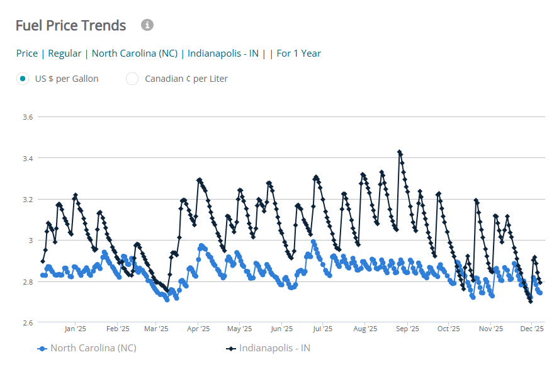Click the info icon beside Fuel Price Trends
Screen dimensions: 559x379
point(147,25)
